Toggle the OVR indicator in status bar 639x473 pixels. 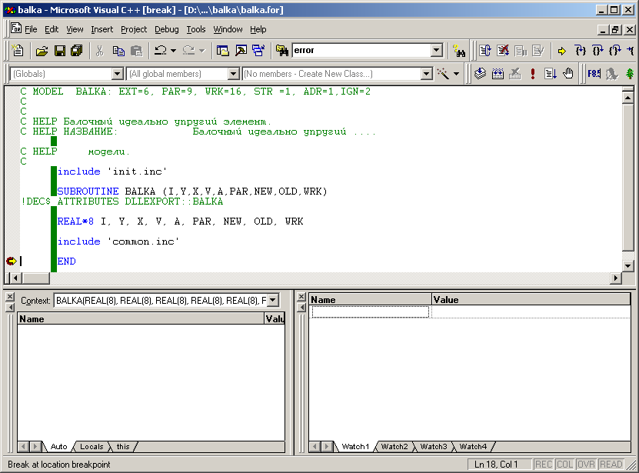pos(587,465)
